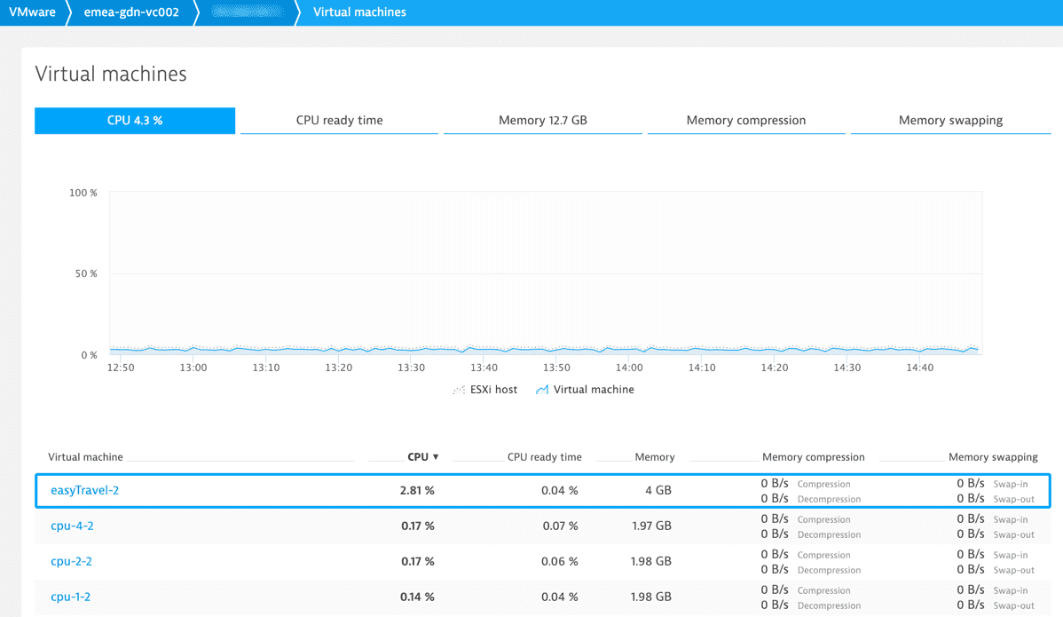The image size is (1063, 617).
Task: Open the Memory 12.7 GB tab
Action: tap(542, 121)
